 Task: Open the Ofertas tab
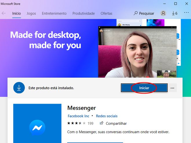106,13
